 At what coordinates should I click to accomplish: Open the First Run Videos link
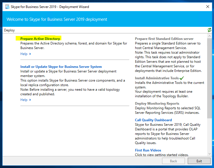click(x=148, y=150)
